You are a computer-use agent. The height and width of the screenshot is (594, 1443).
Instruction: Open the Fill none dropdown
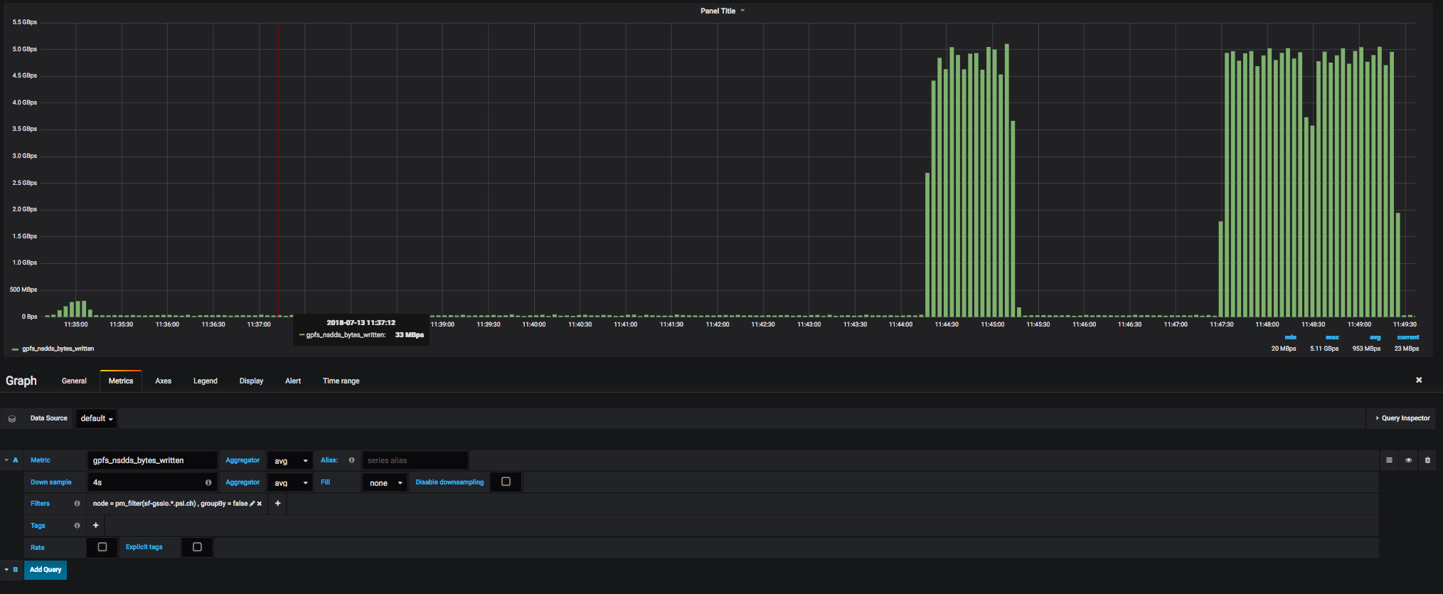(385, 483)
